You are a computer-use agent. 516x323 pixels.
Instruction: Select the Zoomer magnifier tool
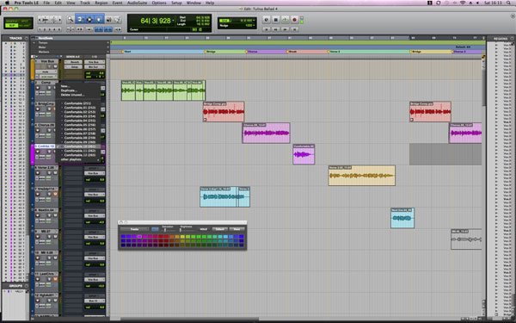click(x=71, y=20)
